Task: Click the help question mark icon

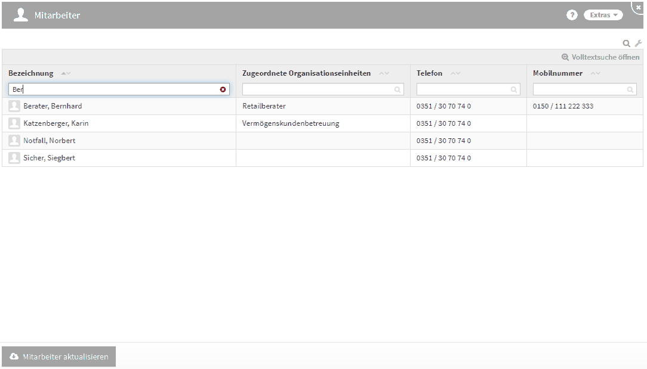Action: (x=572, y=15)
